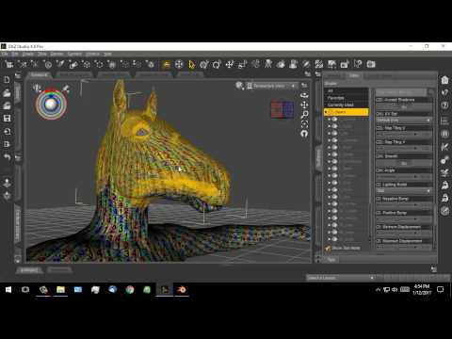
Task: Open the Create menu
Action: (28, 54)
